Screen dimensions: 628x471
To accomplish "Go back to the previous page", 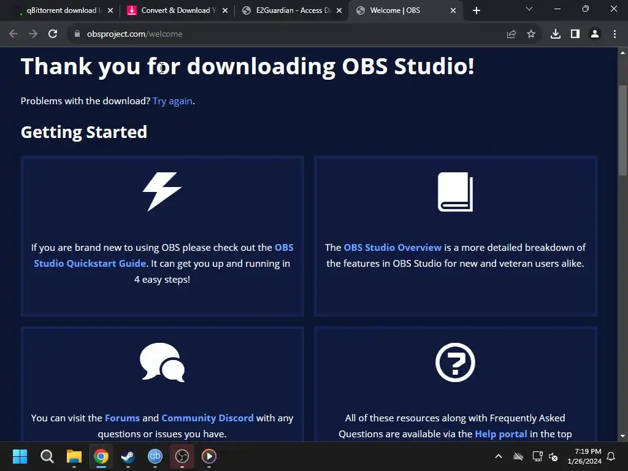I will 13,34.
